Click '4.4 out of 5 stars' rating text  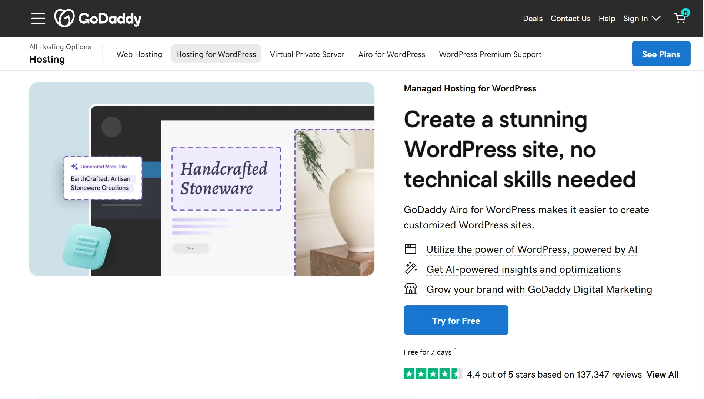(554, 375)
